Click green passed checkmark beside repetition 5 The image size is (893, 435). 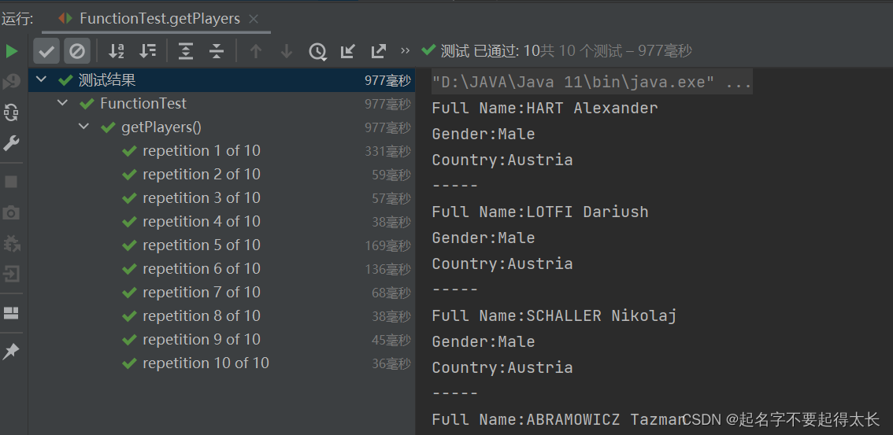(129, 245)
